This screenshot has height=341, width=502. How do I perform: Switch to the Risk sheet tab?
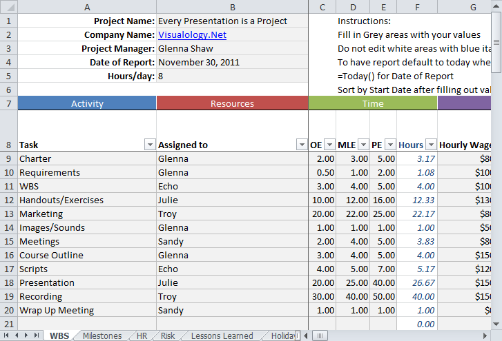click(167, 335)
